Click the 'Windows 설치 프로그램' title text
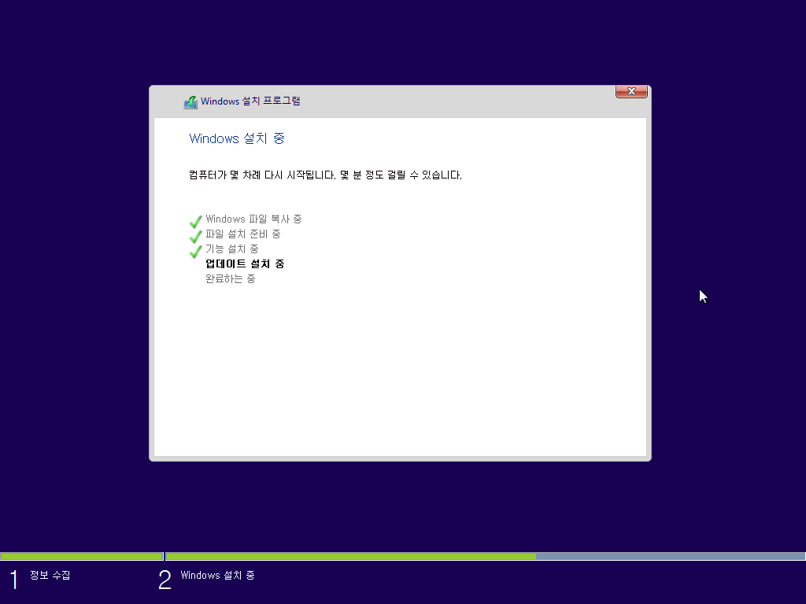 tap(250, 101)
